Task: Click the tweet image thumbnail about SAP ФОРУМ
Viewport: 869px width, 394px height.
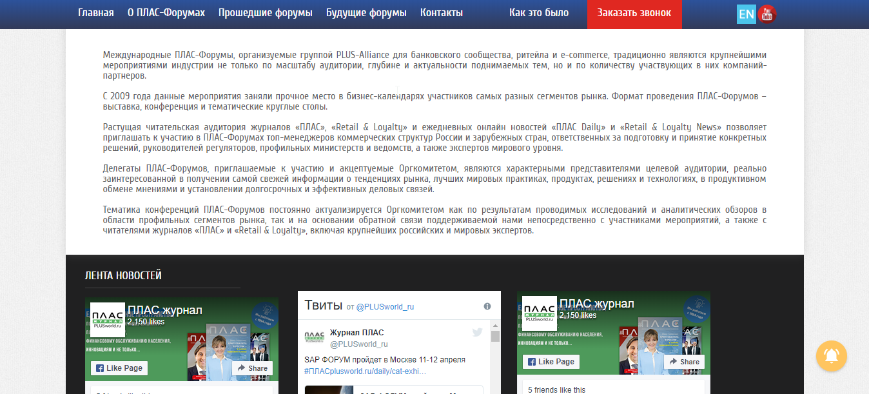Action: pos(329,391)
